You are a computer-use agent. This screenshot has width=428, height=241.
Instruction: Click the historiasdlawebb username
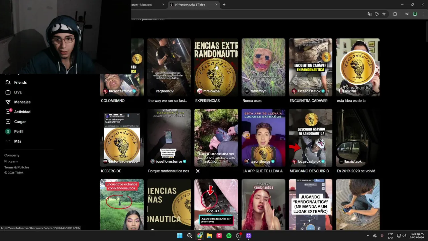123,161
